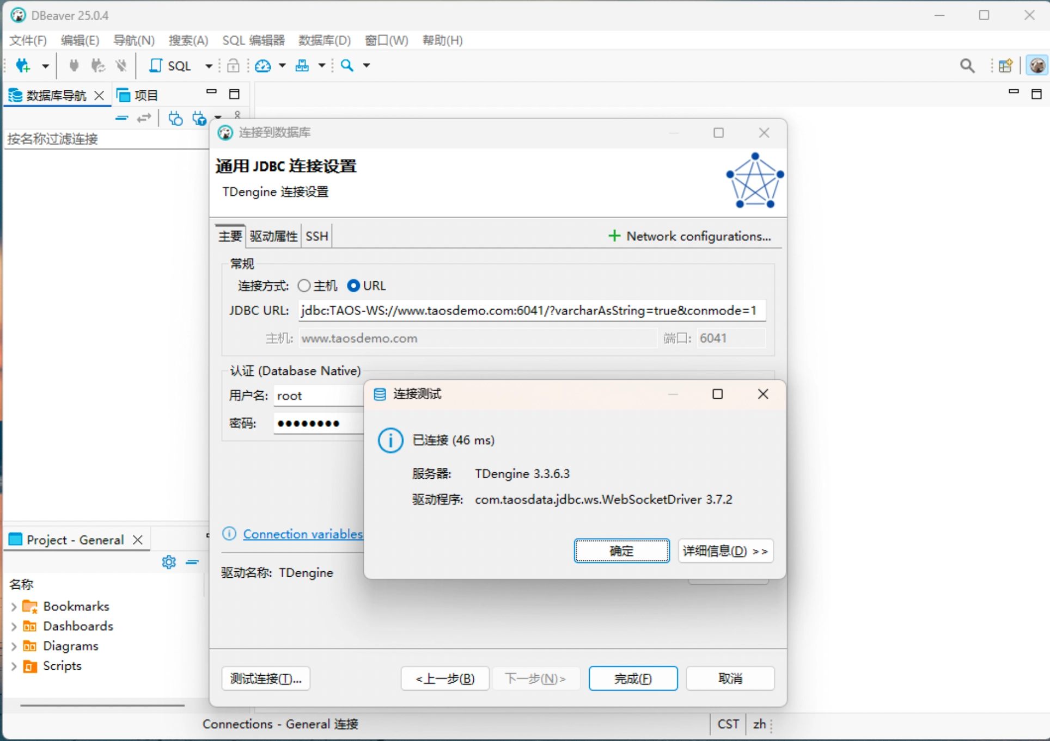Click the blue toolbar search magnifier
The width and height of the screenshot is (1050, 741).
click(x=347, y=66)
